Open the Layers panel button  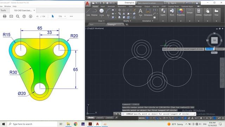pyautogui.click(x=163, y=12)
